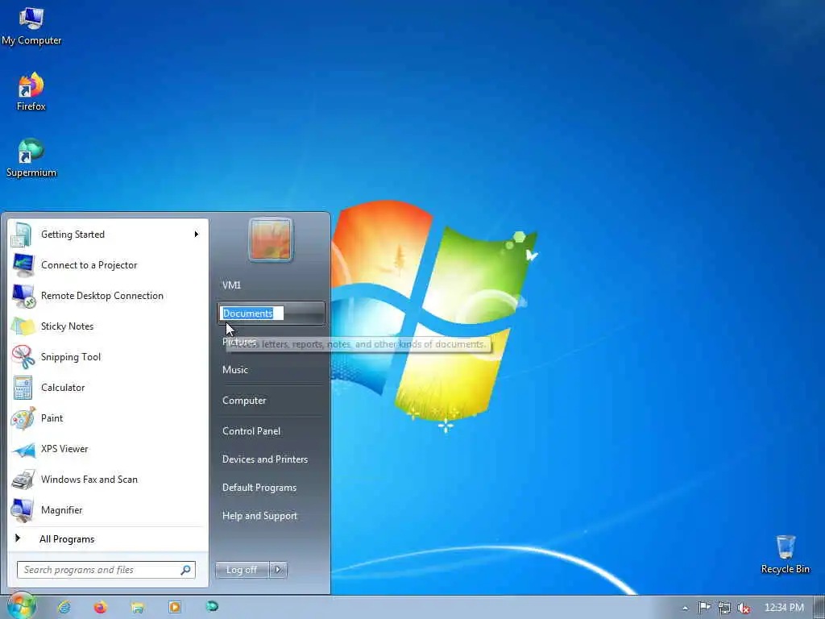Show hidden tray icons arrow
Image resolution: width=825 pixels, height=619 pixels.
(x=685, y=608)
